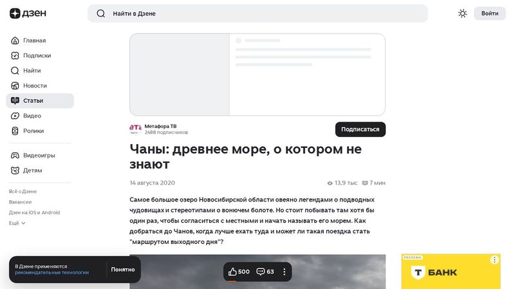515x289 pixels.
Task: Expand the Ещё section in sidebar
Action: point(17,223)
